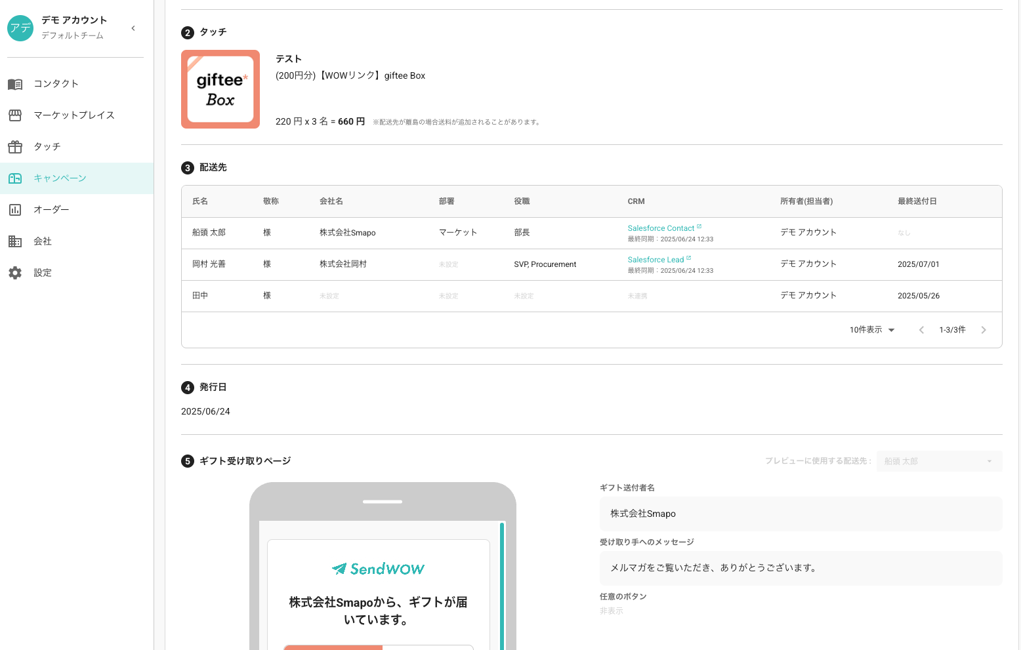Viewport: 1021px width, 650px height.
Task: Click the scrollbar inside the phone preview
Action: click(502, 586)
